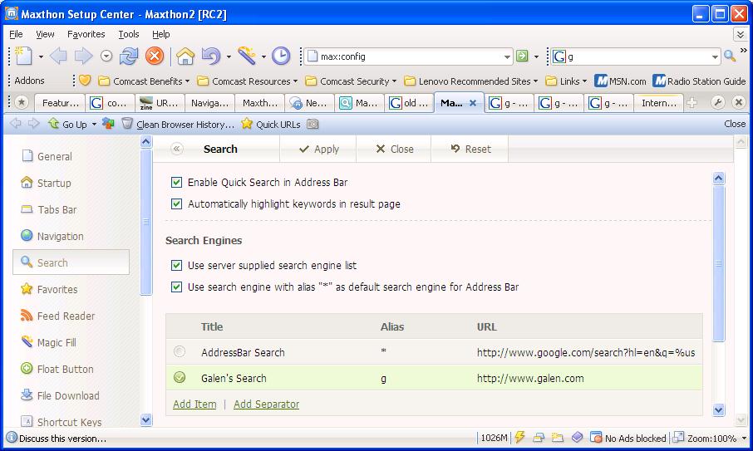Click settings pane scrollbar up arrow
This screenshot has height=451, width=753.
tap(718, 179)
